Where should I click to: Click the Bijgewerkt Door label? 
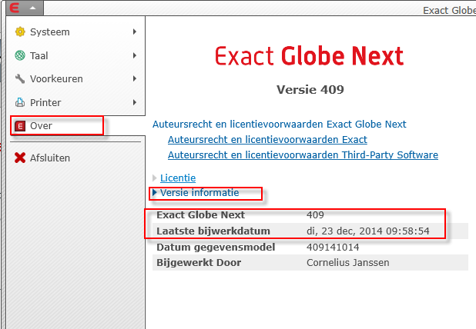click(199, 263)
